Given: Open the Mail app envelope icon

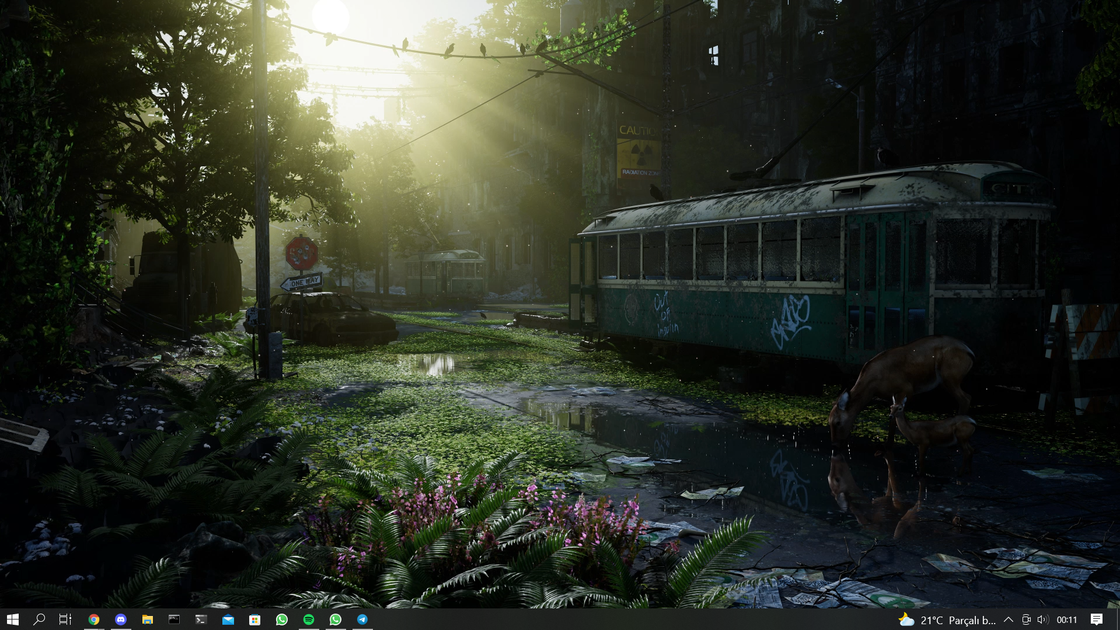Looking at the screenshot, I should 228,619.
